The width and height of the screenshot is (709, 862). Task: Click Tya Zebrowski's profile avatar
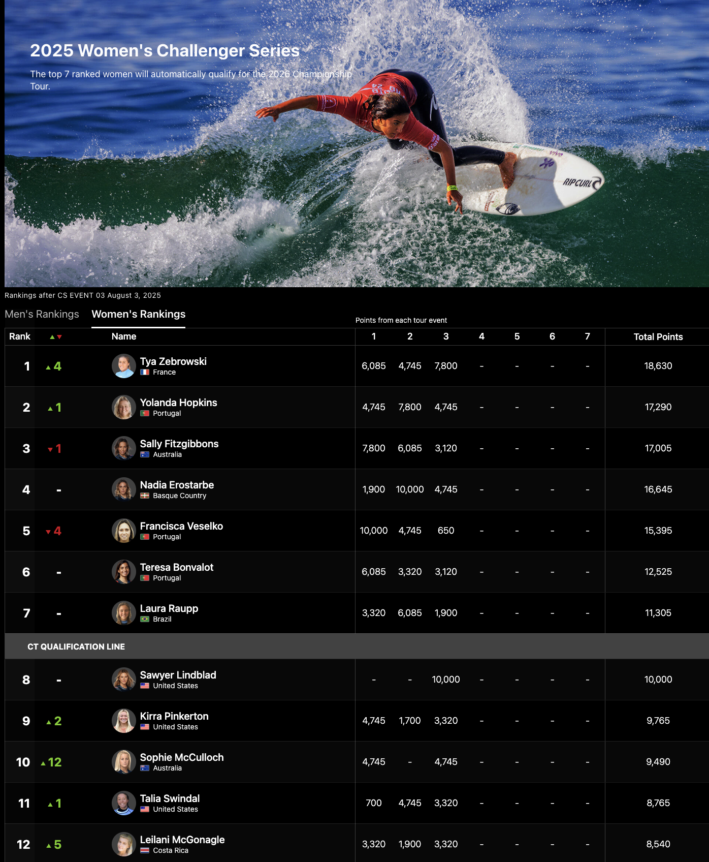pos(124,366)
